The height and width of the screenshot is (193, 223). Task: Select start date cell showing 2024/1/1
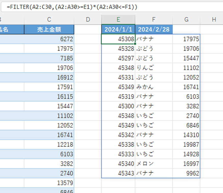click(x=118, y=29)
